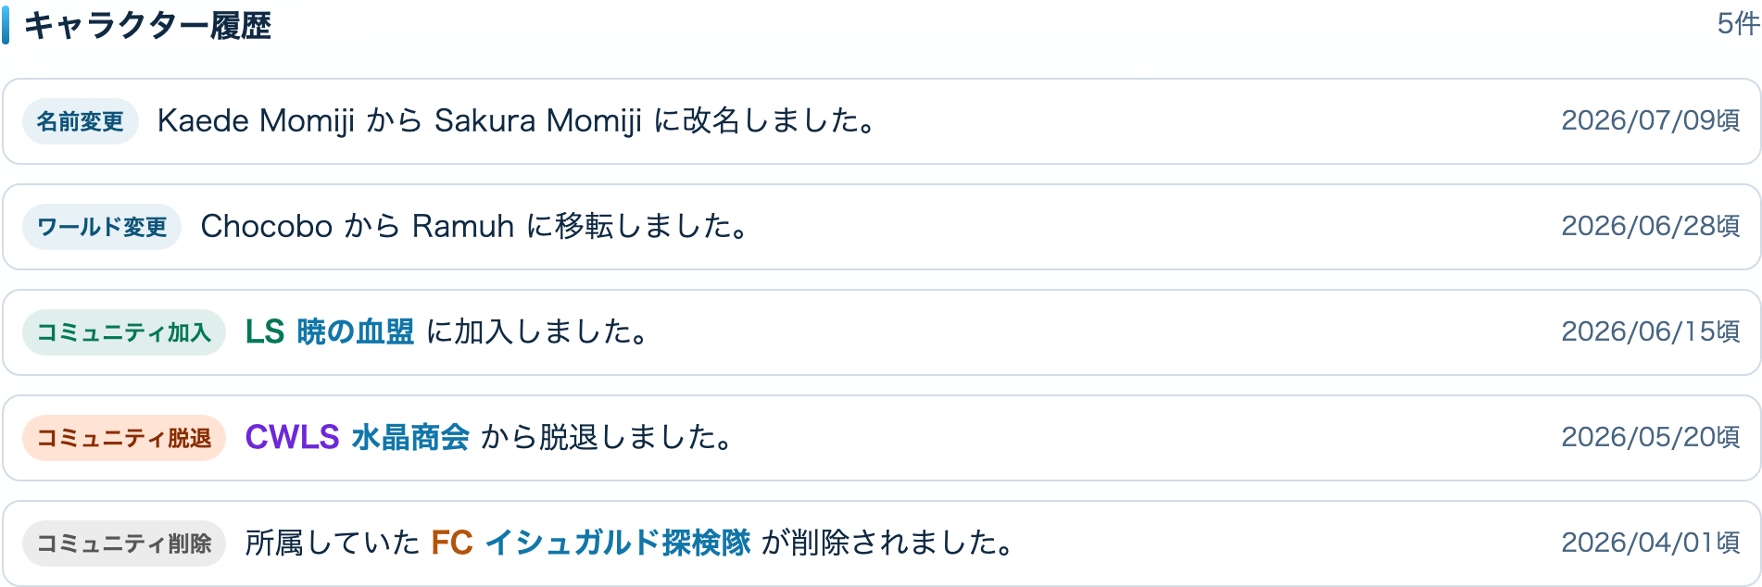
Task: Select the purple CWLS label
Action: (x=292, y=437)
